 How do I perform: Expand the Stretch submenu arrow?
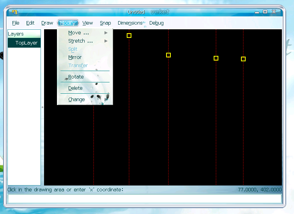coord(106,41)
